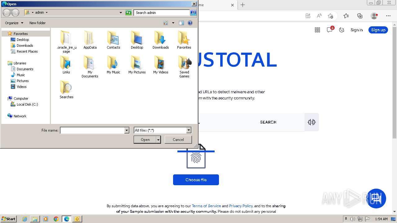Viewport: 397px width, 223px height.
Task: Select Downloads in navigation pane
Action: pyautogui.click(x=25, y=46)
